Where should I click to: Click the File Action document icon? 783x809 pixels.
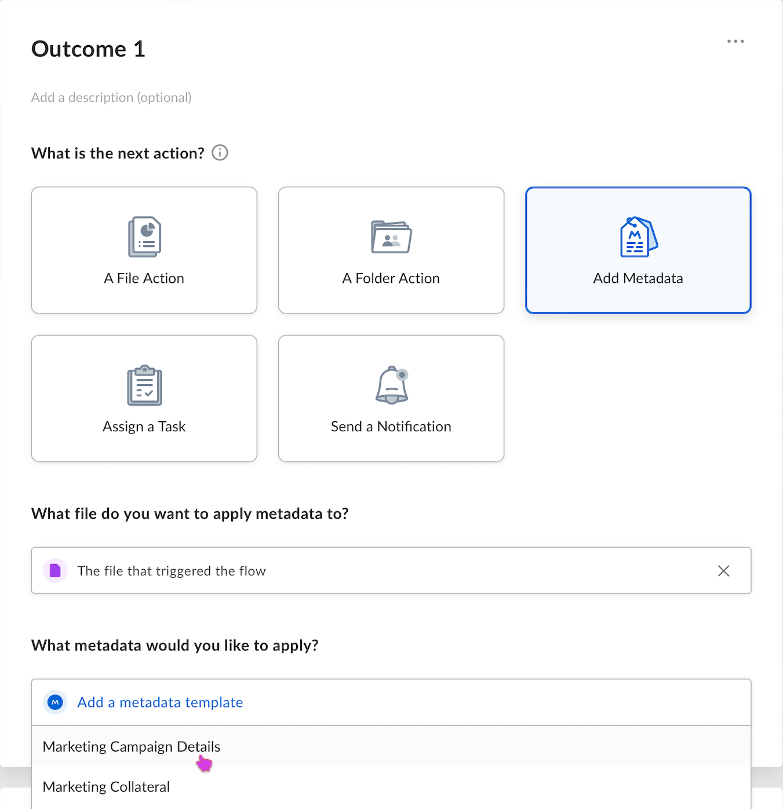tap(144, 236)
